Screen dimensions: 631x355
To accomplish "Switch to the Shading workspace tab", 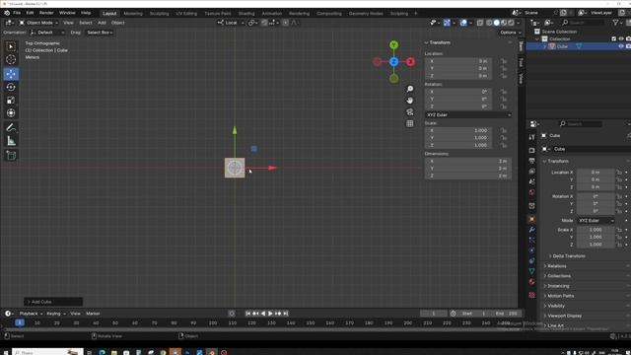I will pyautogui.click(x=246, y=13).
